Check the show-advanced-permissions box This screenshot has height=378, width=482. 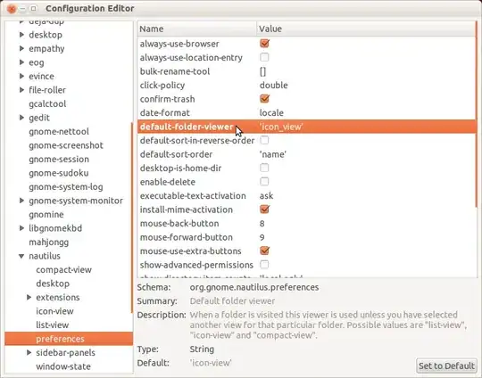click(x=264, y=265)
